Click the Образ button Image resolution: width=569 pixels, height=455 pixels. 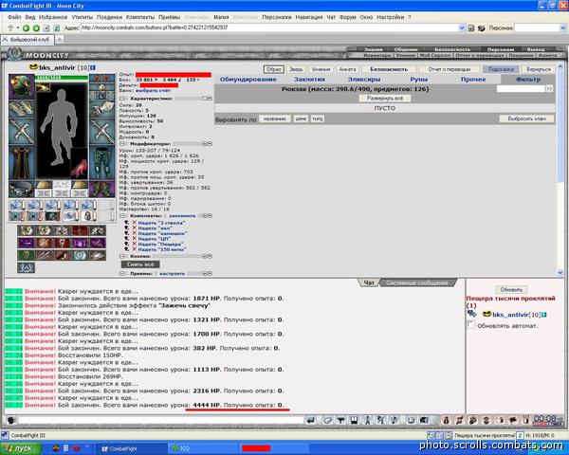[x=274, y=69]
